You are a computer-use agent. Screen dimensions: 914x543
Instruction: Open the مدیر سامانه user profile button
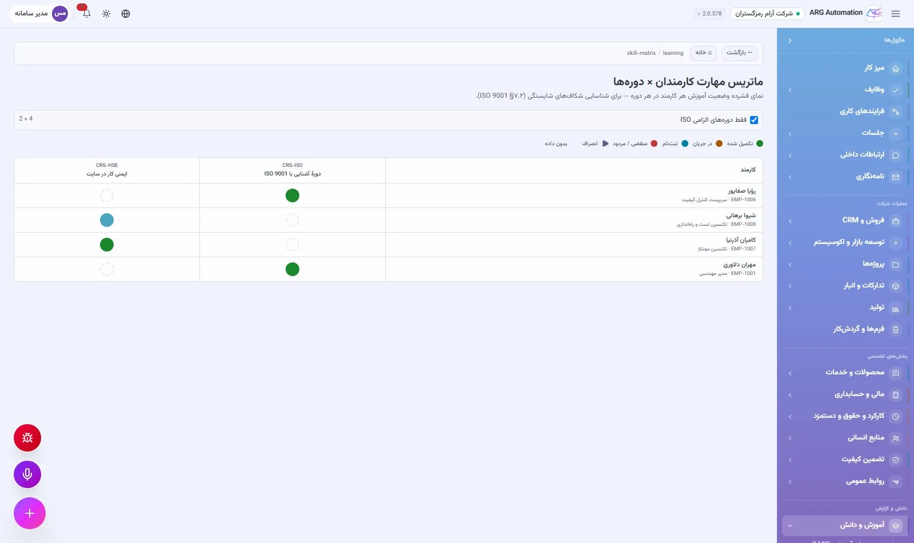click(40, 14)
